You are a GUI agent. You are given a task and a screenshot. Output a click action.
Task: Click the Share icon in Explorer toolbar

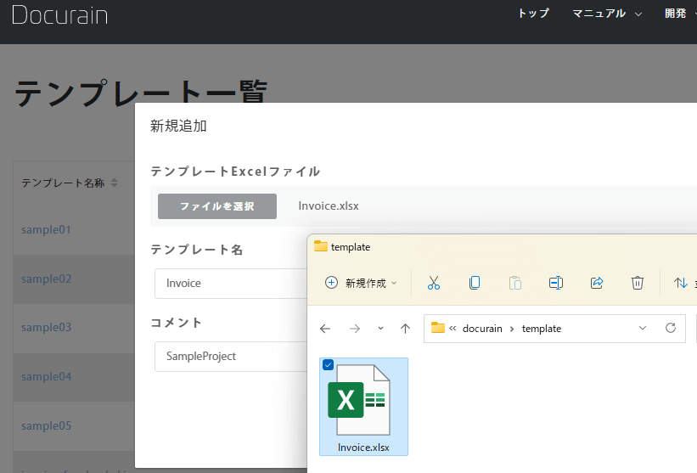pyautogui.click(x=597, y=283)
